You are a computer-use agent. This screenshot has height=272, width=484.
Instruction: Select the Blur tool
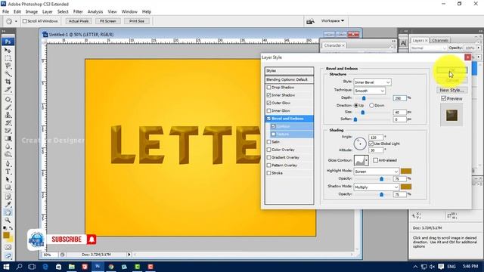pos(8,147)
